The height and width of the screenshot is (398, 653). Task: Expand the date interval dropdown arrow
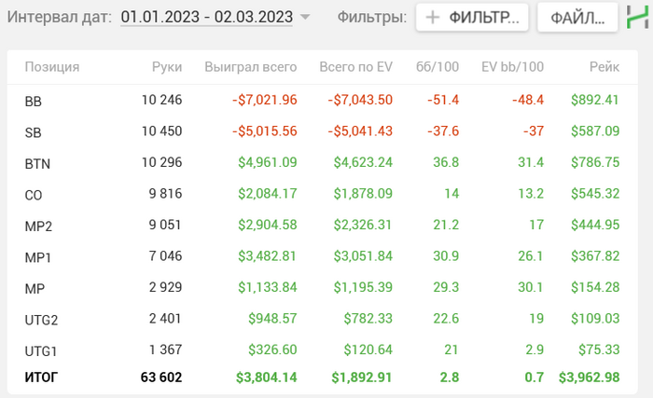[305, 17]
